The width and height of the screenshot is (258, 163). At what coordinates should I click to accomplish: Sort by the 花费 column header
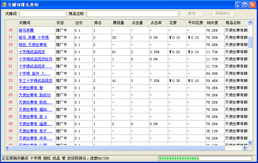pyautogui.click(x=177, y=23)
